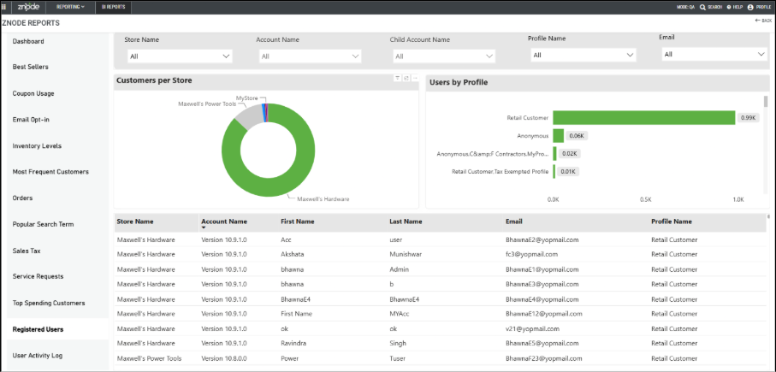The width and height of the screenshot is (776, 372).
Task: Select the Retail Customer bar in chart
Action: pos(644,118)
